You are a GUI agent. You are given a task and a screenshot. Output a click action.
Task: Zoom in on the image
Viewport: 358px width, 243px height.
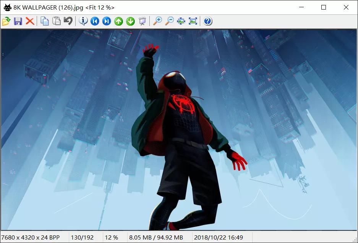[x=158, y=21]
